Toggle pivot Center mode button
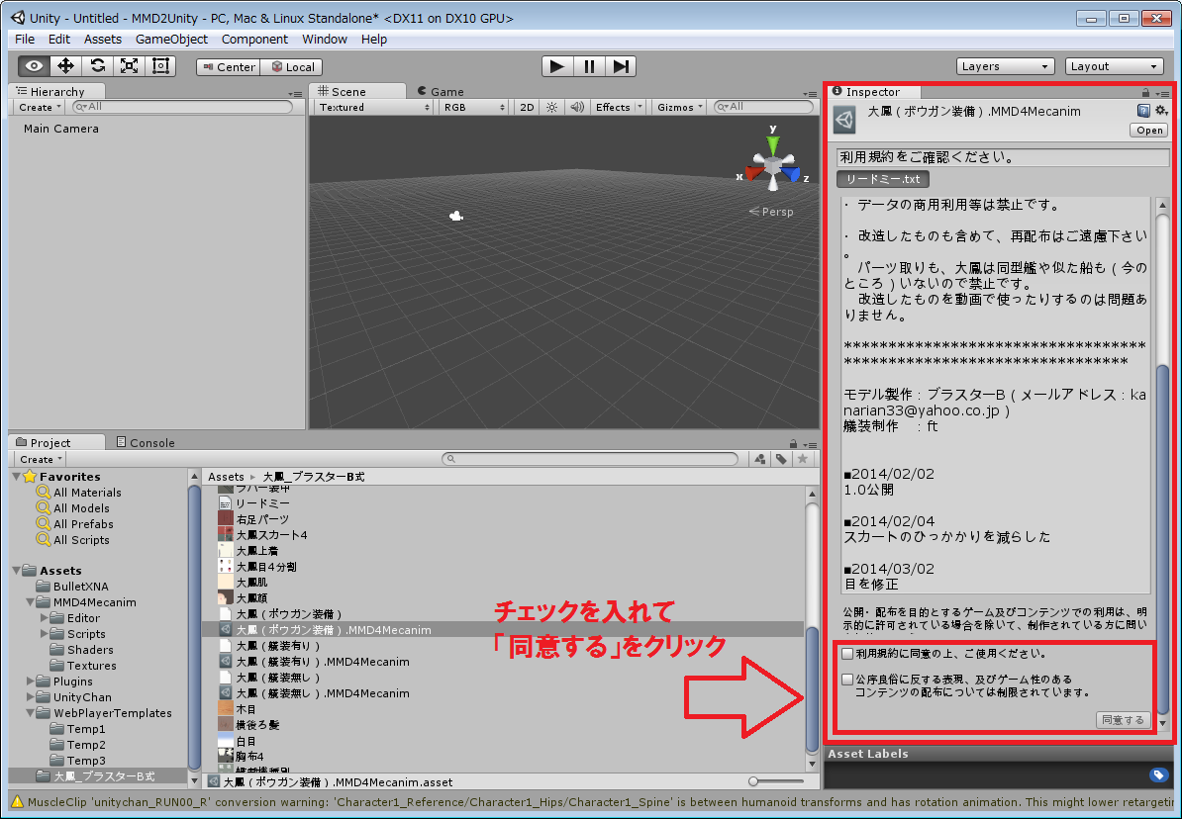The height and width of the screenshot is (819, 1182). point(229,67)
